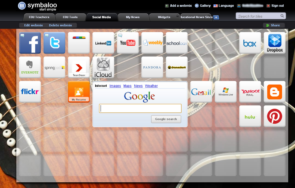The image size is (295, 188).
Task: Open the LinkedIn tile
Action: 103,43
